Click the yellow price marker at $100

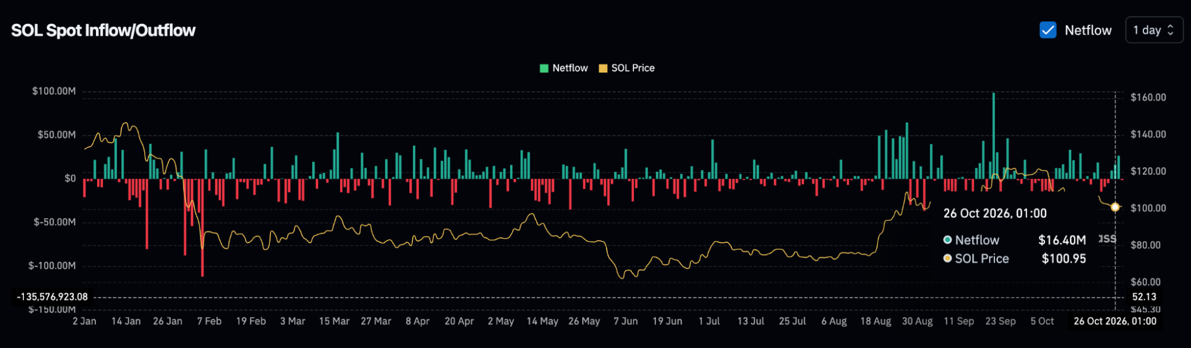click(x=1115, y=207)
